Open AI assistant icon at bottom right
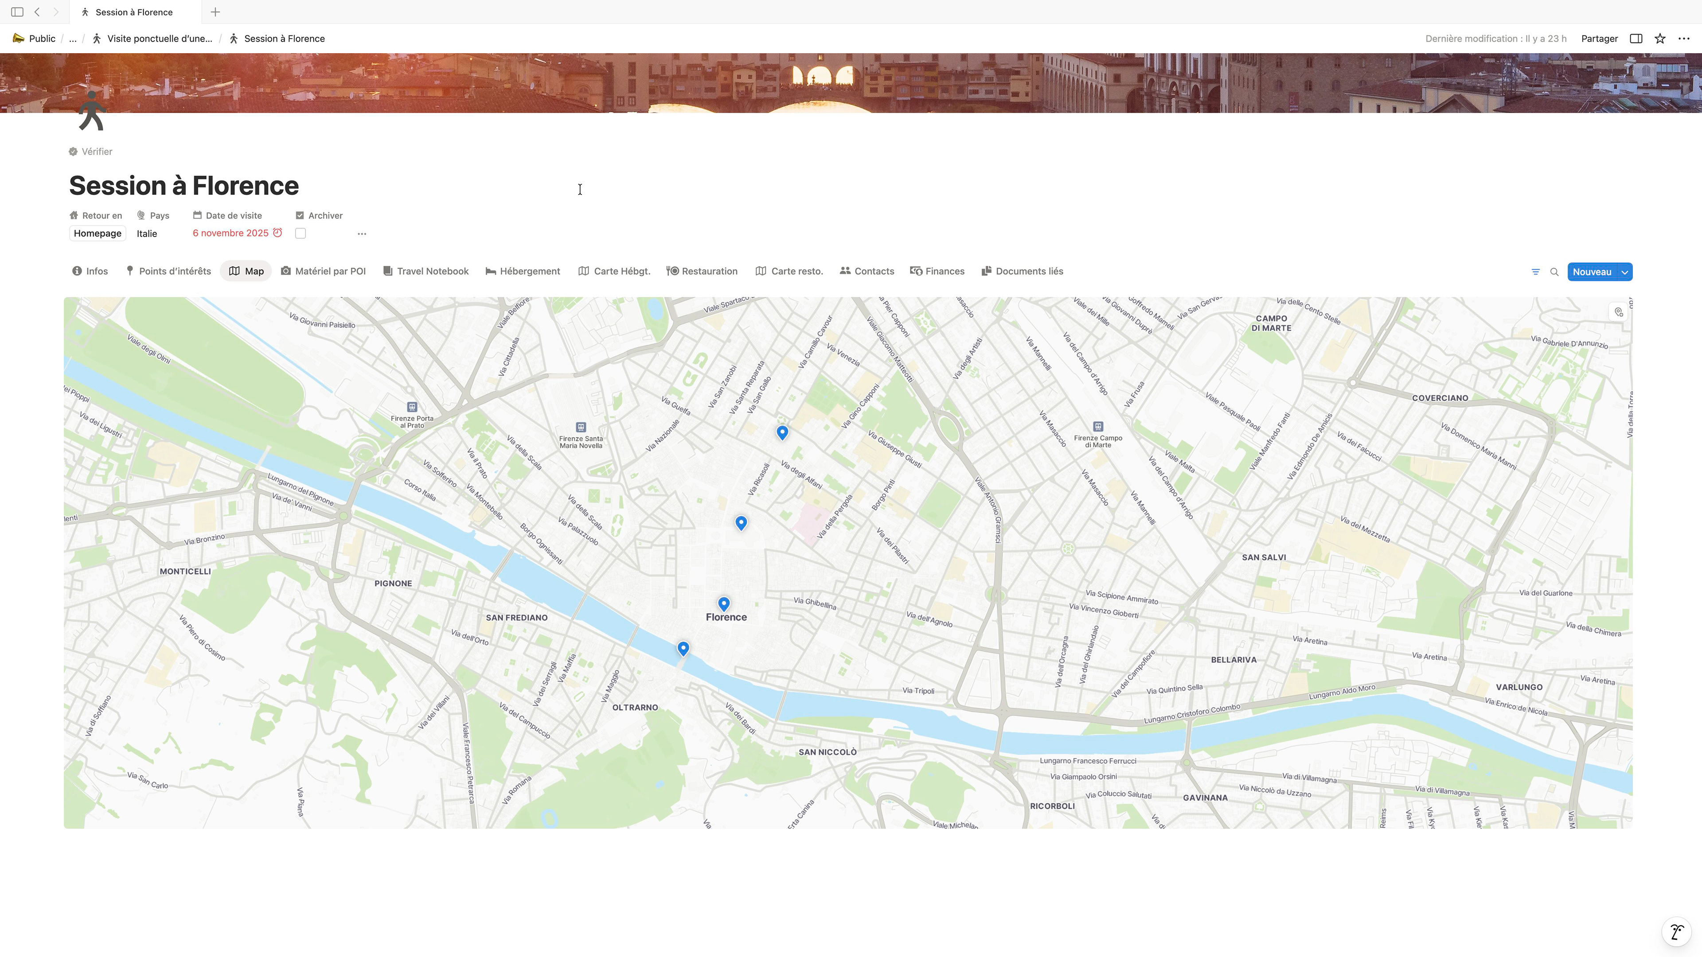The height and width of the screenshot is (957, 1702). click(1676, 932)
